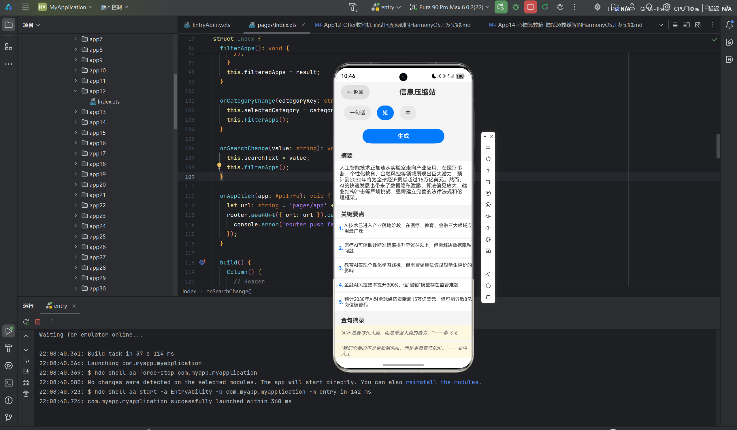Screen dimensions: 737x430
Task: Open the version control git branch icon
Action: pos(8,417)
